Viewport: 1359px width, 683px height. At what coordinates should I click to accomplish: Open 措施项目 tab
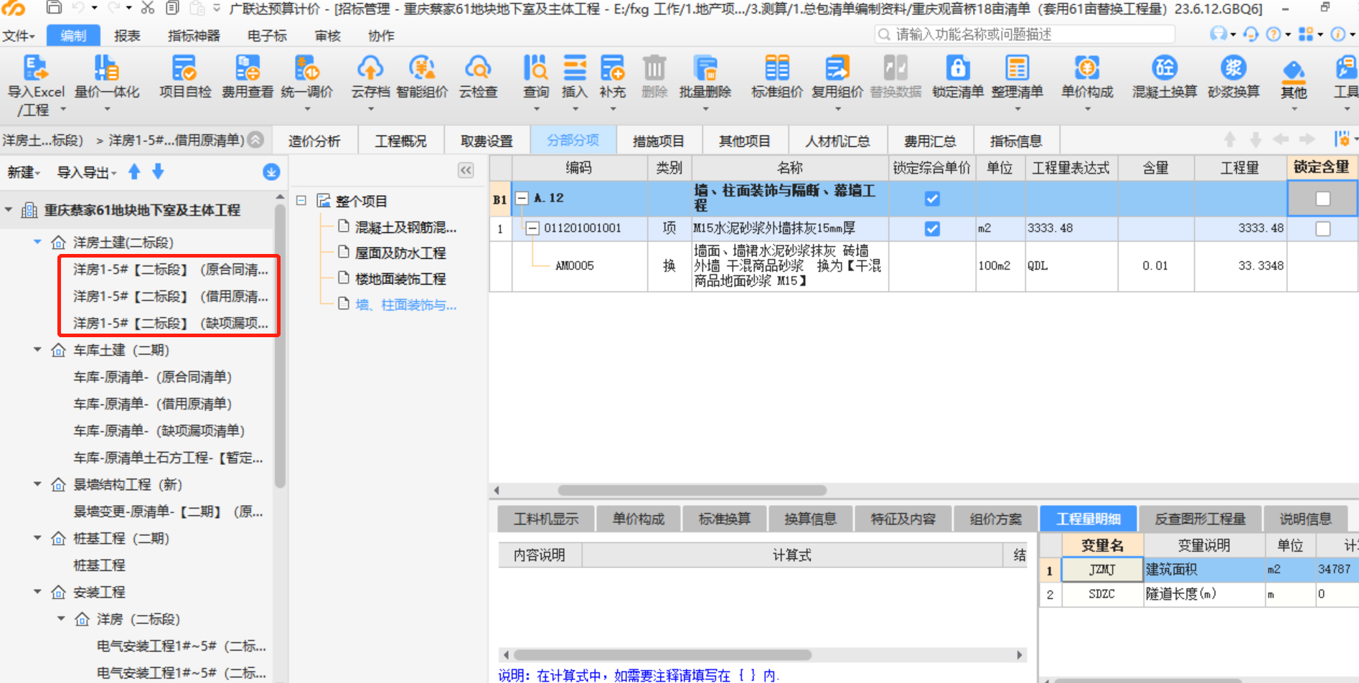pyautogui.click(x=659, y=141)
